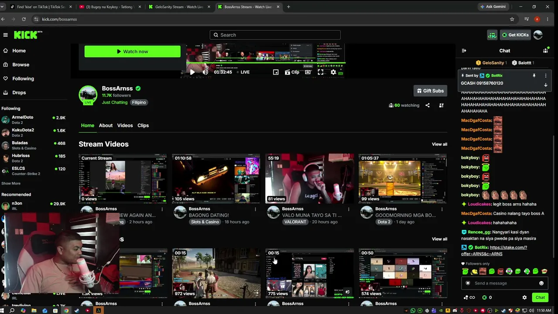Go to Kick logo home page

(28, 35)
